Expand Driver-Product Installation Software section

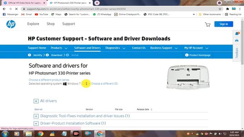tap(36, 123)
